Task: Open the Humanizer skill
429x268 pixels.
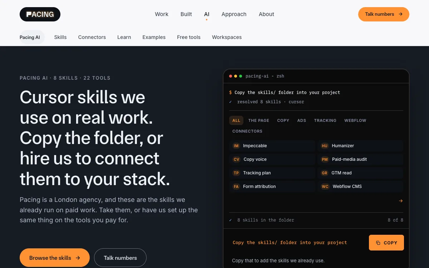Action: [x=360, y=146]
